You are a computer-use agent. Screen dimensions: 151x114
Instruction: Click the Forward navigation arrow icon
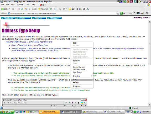(13, 9)
